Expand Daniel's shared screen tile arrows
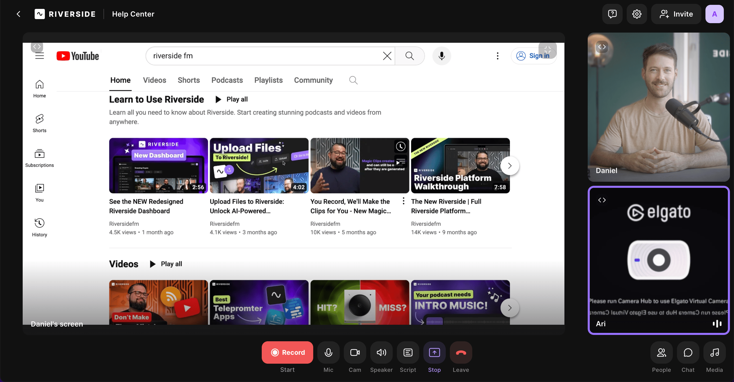Image resolution: width=734 pixels, height=382 pixels. (37, 47)
